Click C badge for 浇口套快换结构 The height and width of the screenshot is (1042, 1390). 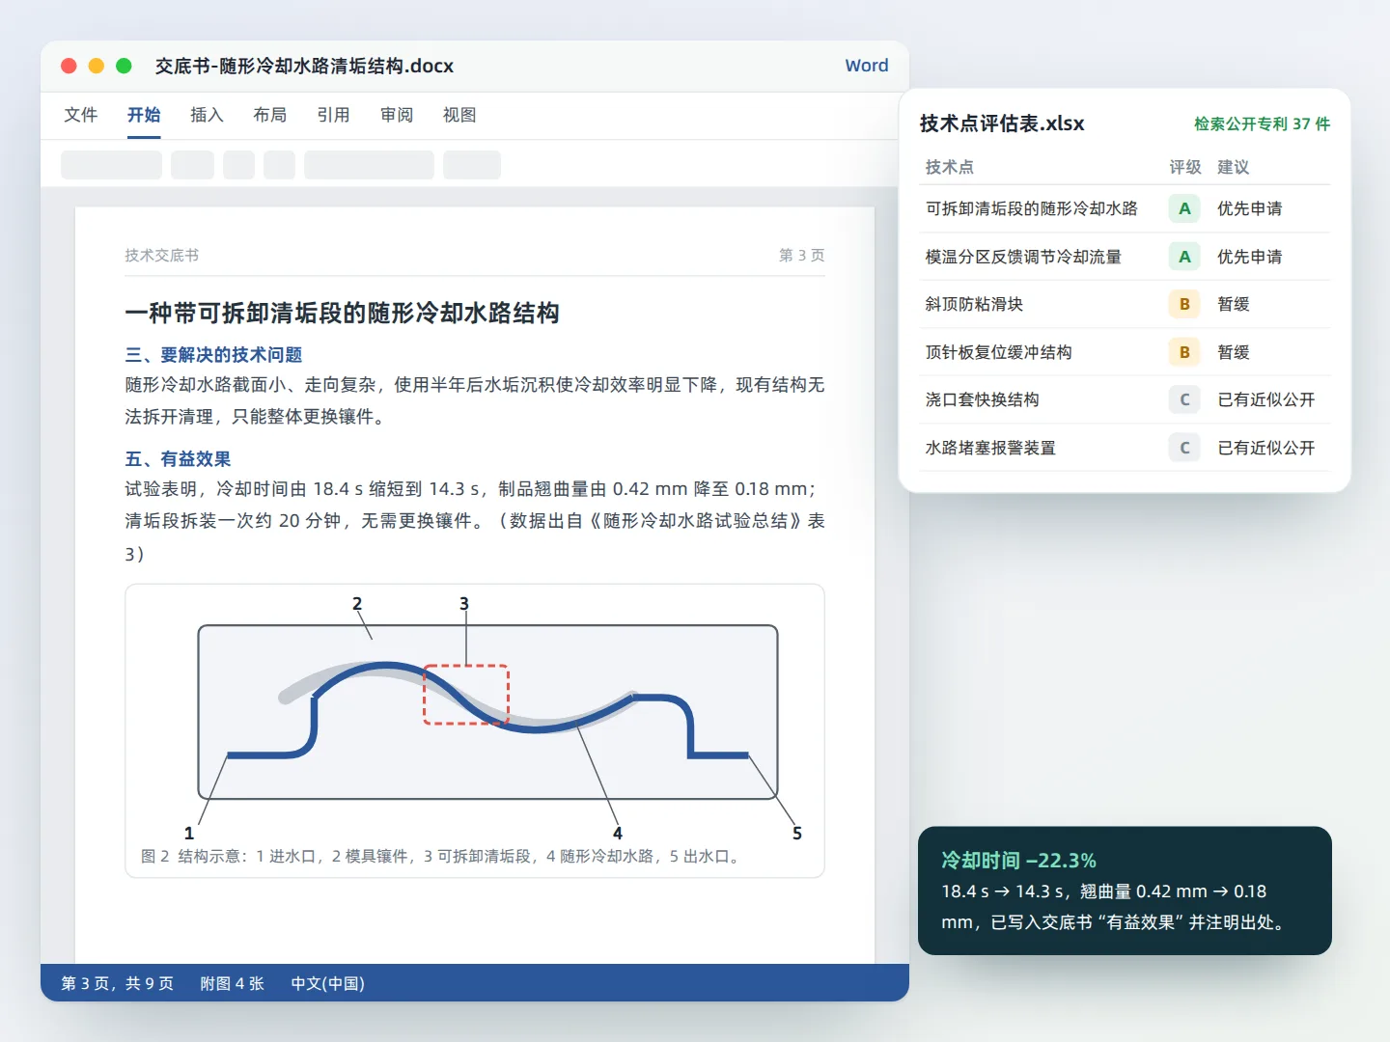[x=1184, y=399]
